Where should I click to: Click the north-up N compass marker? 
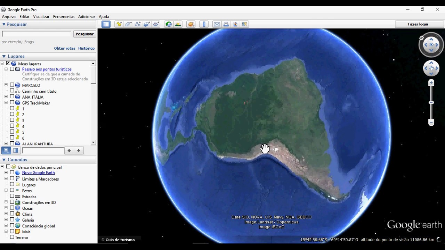pyautogui.click(x=421, y=38)
